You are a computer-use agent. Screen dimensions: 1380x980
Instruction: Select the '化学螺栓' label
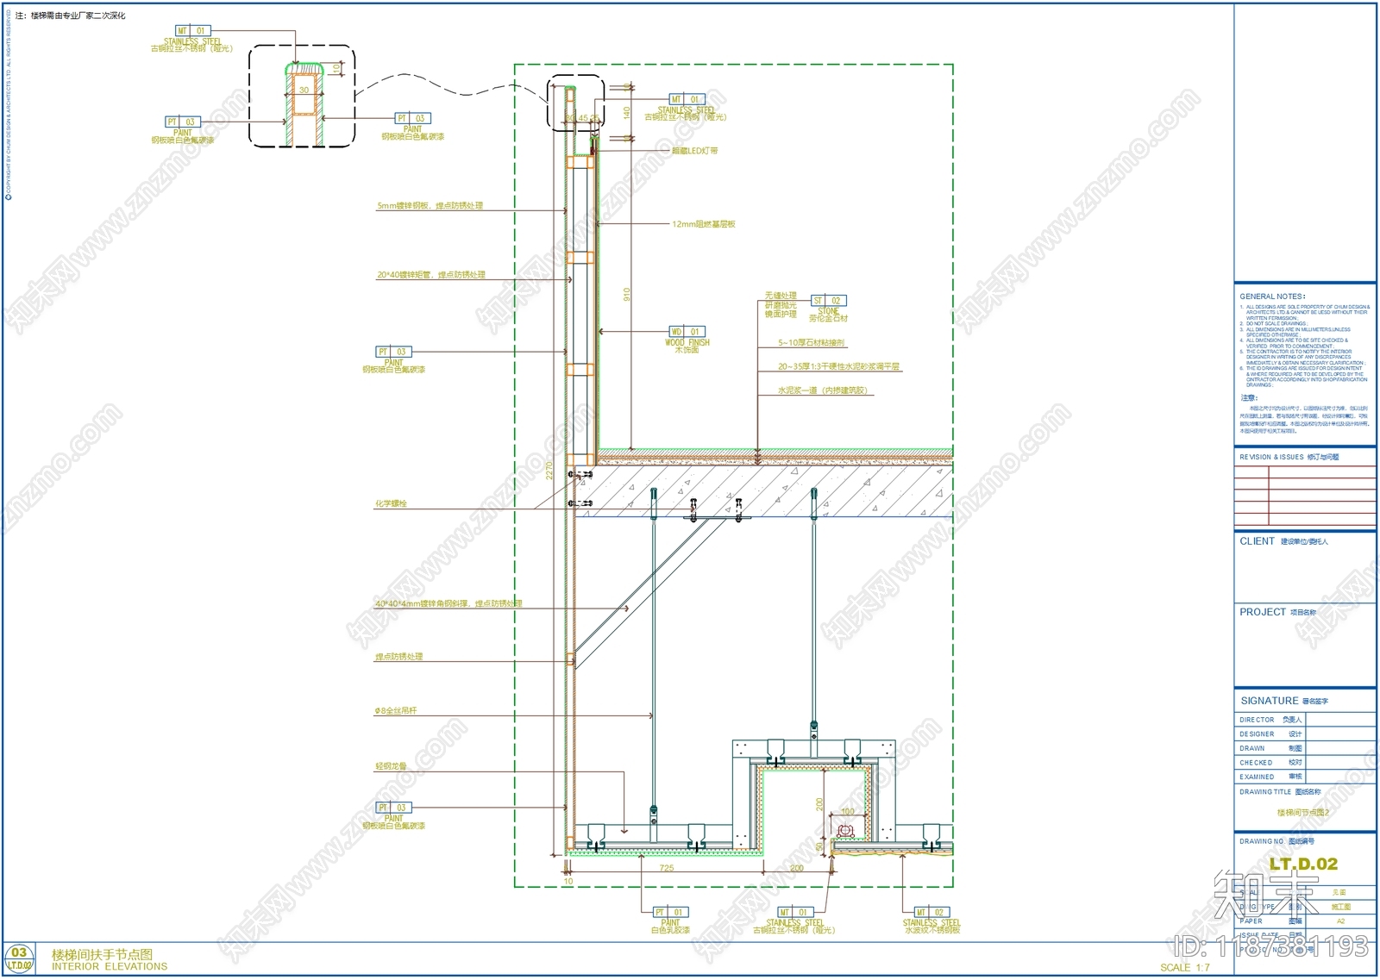pos(391,503)
